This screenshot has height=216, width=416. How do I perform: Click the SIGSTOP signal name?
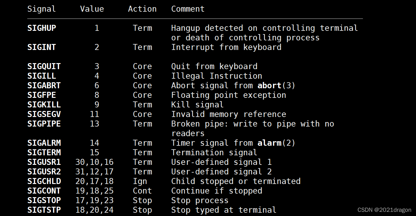44,200
